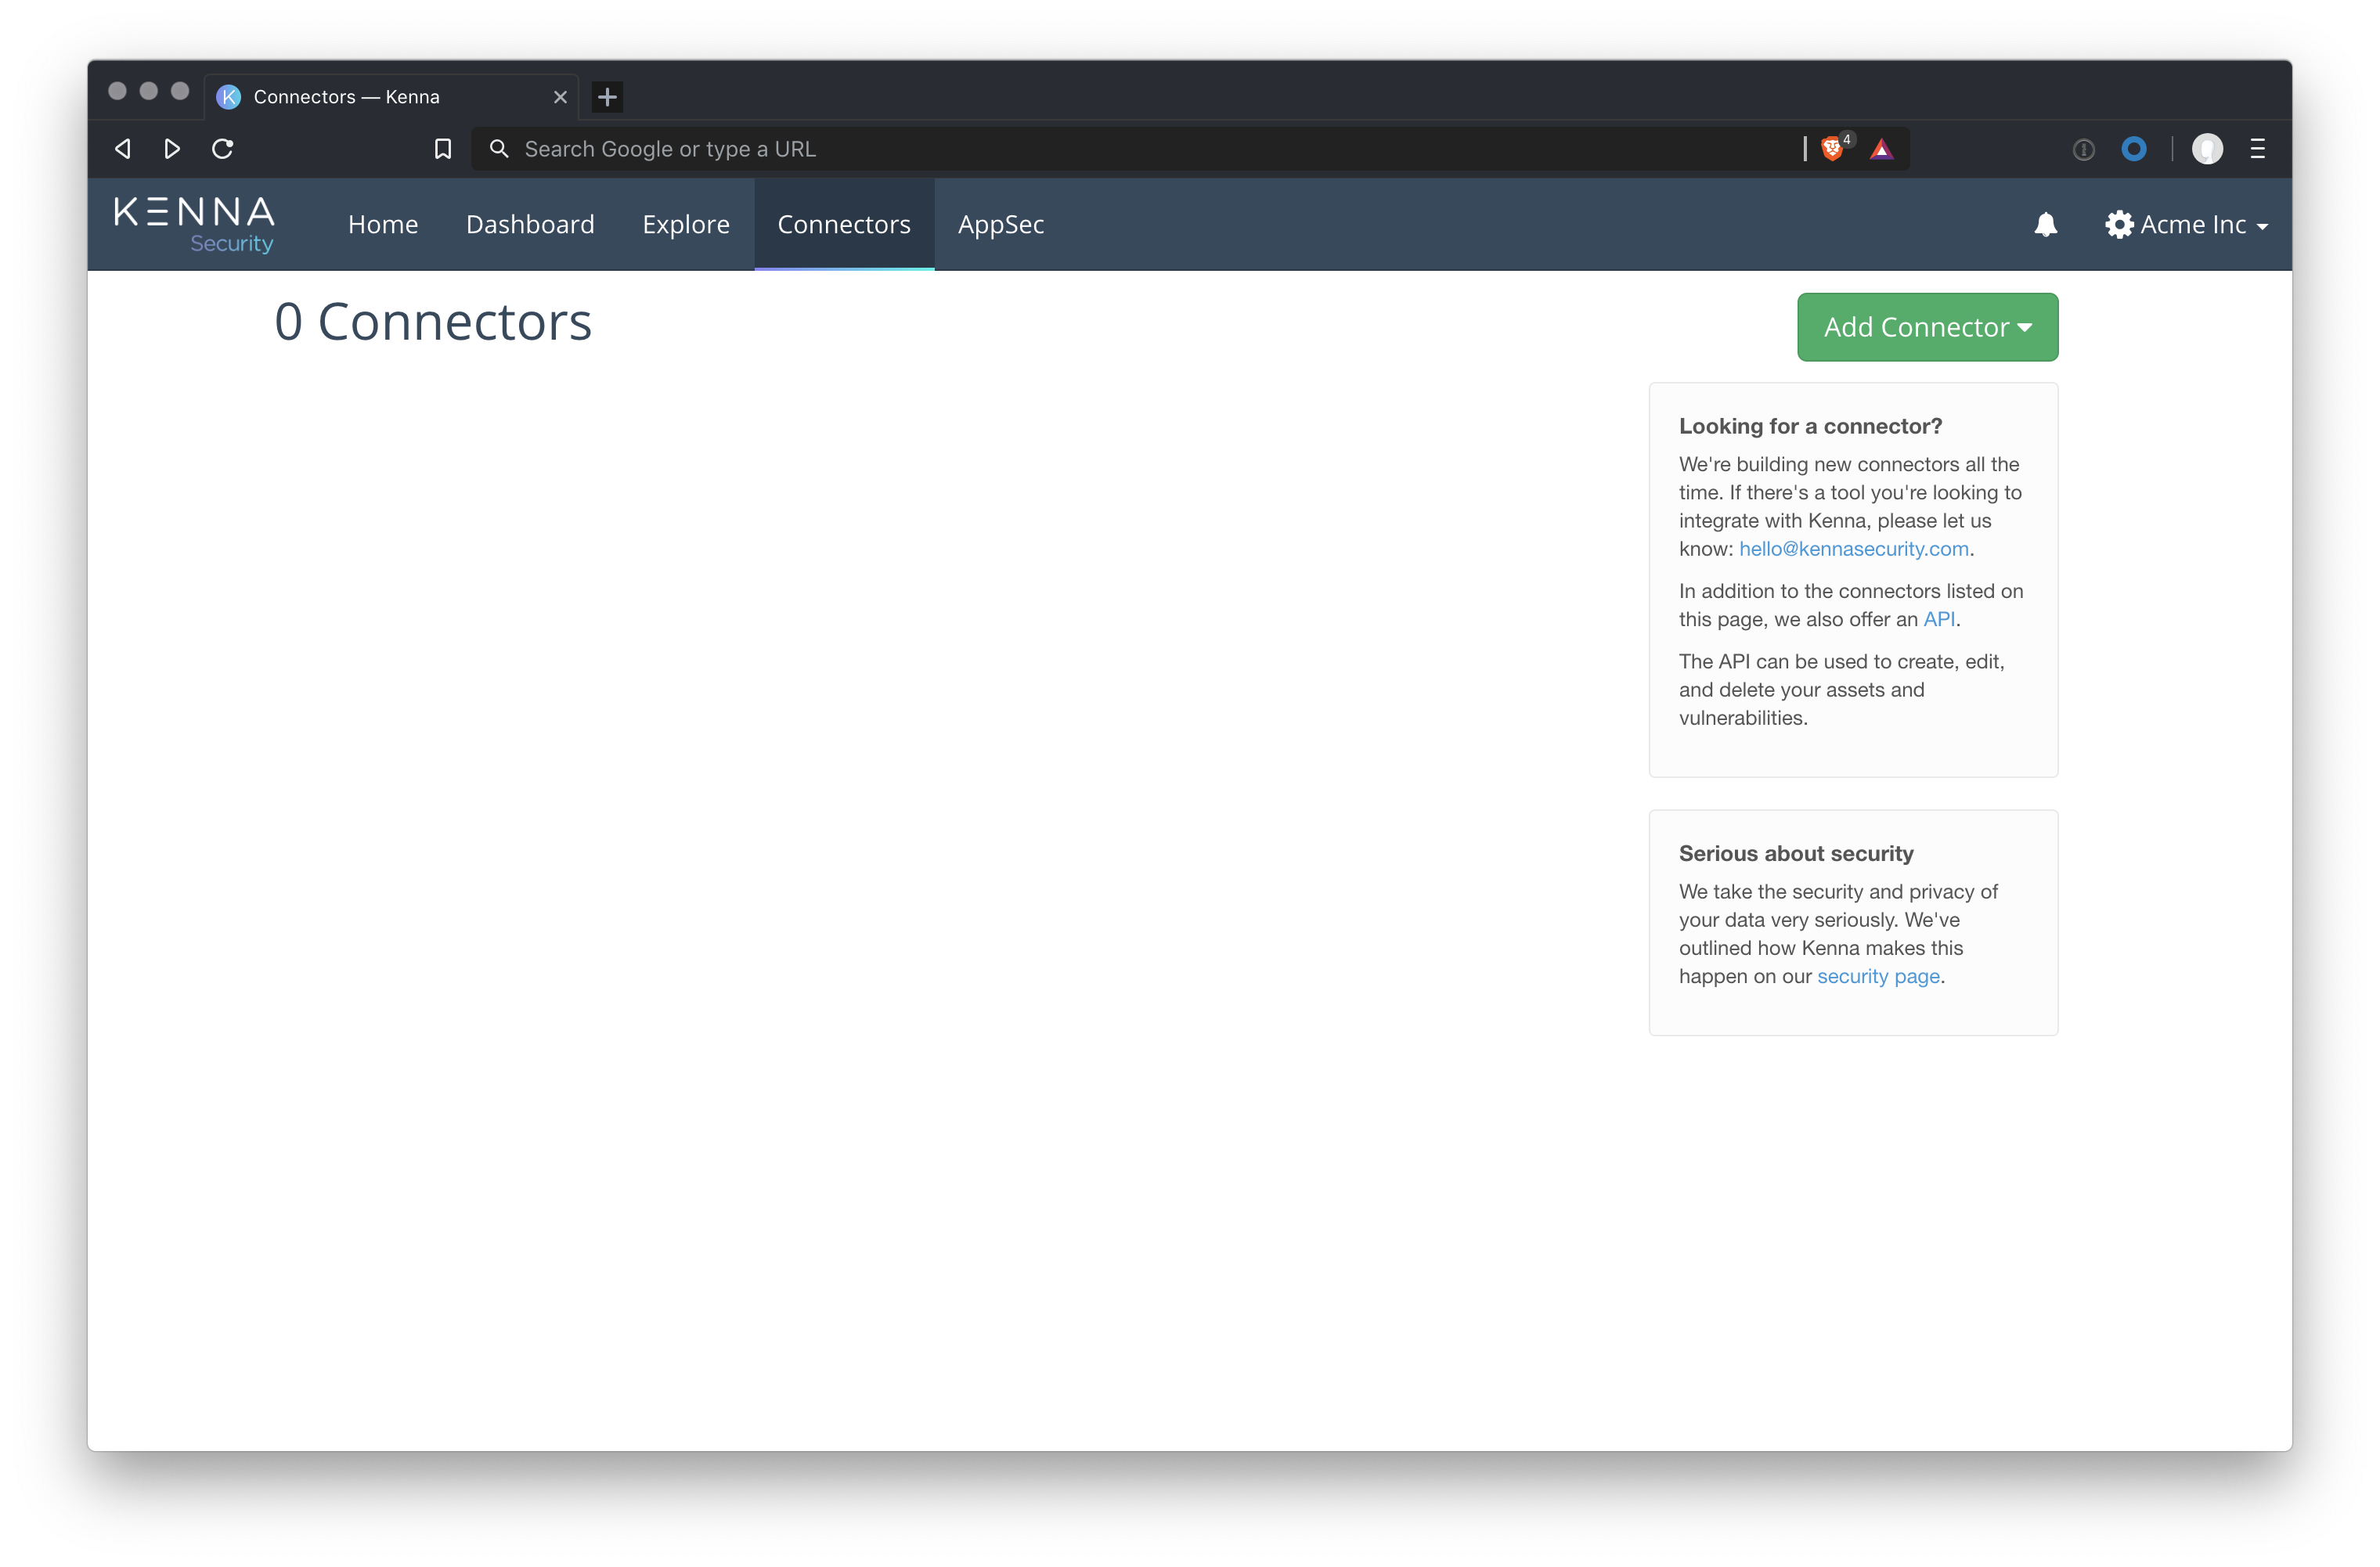Image resolution: width=2380 pixels, height=1567 pixels.
Task: Open the browser profile avatar
Action: (2207, 149)
